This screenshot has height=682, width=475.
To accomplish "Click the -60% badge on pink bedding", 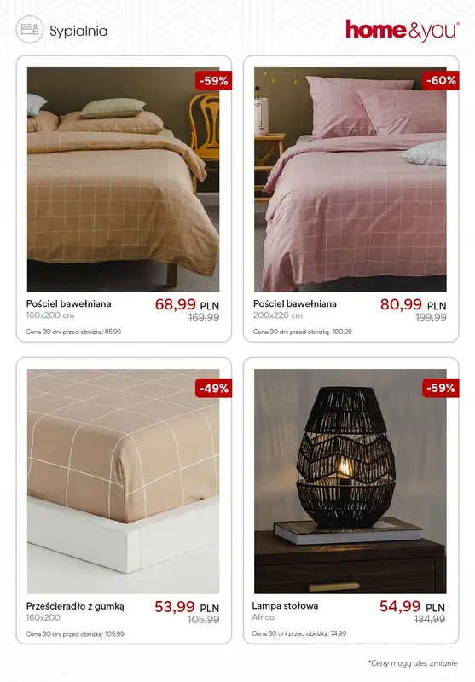I will (441, 80).
